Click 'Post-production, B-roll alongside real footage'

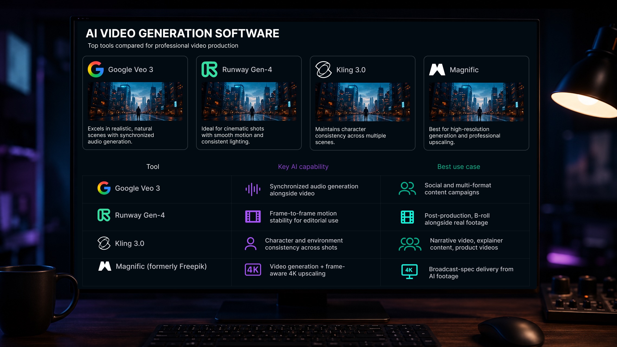[457, 219]
